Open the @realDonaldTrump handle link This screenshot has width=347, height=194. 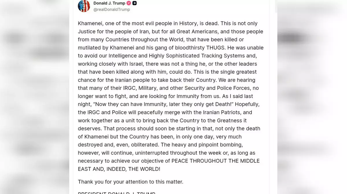coord(112,10)
